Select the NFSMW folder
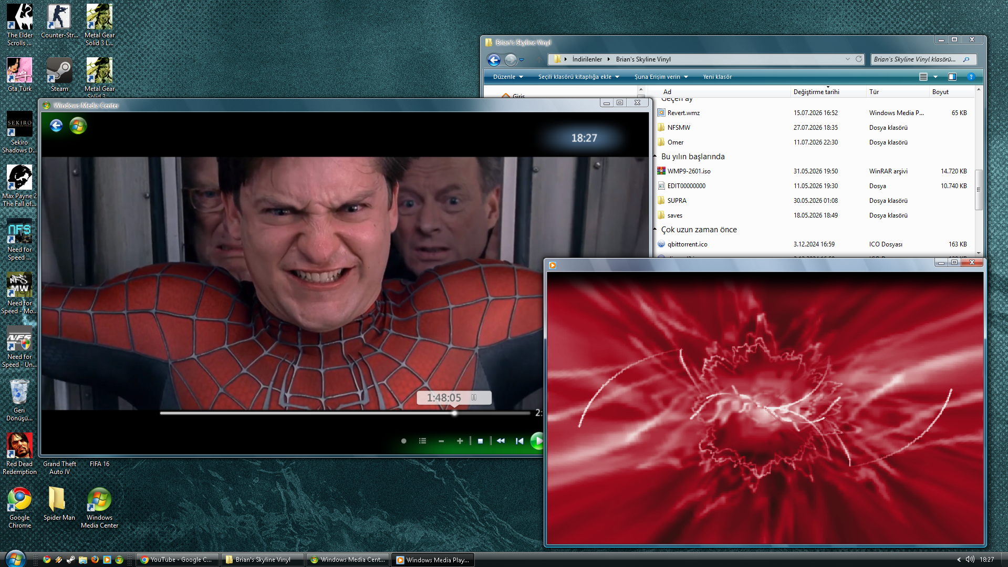 813,128
